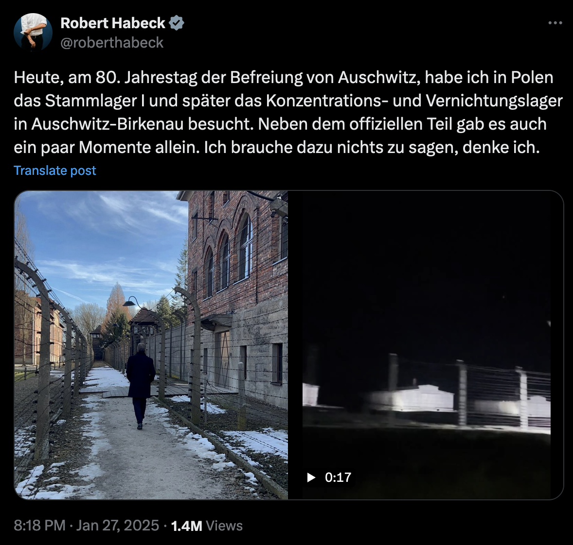
Task: View the 1.4M Views count
Action: tap(207, 526)
